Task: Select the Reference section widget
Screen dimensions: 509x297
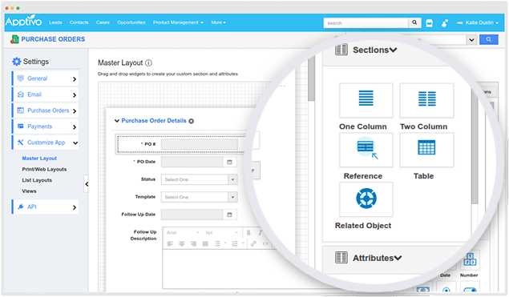Action: pos(366,150)
